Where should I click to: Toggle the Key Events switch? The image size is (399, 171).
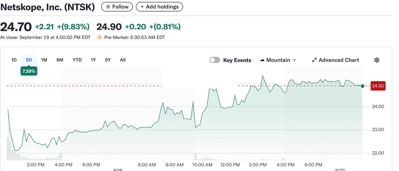pos(215,60)
